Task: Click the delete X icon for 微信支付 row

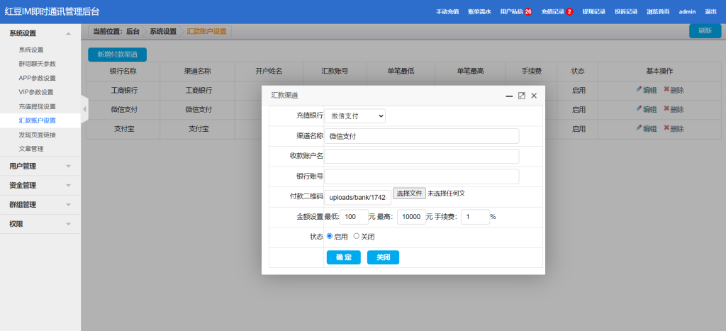Action: pos(666,109)
